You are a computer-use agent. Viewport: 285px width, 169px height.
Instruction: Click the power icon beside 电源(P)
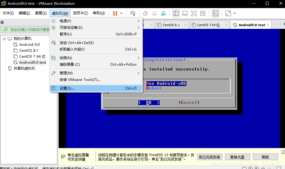53,21
